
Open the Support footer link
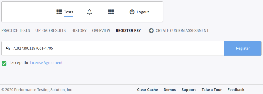(x=189, y=90)
